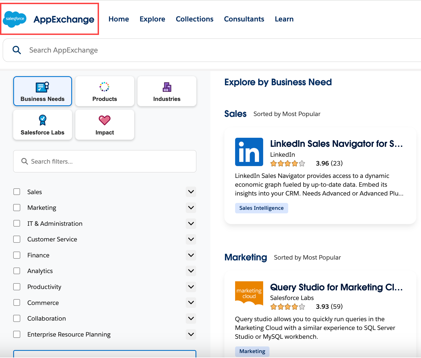
Task: Click the 3.93 (59) rating text
Action: tap(329, 307)
